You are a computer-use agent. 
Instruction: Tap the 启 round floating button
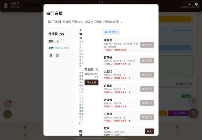pos(193,101)
